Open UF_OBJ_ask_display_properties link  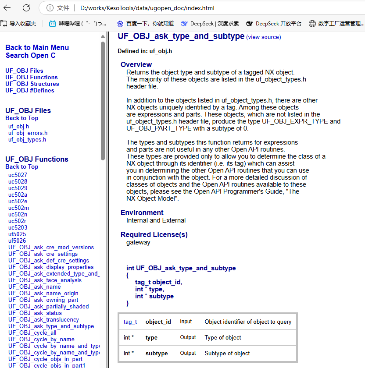click(x=51, y=267)
